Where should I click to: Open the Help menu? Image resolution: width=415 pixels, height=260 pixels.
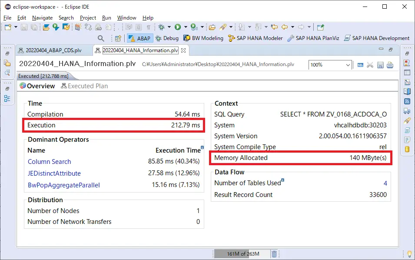click(148, 18)
